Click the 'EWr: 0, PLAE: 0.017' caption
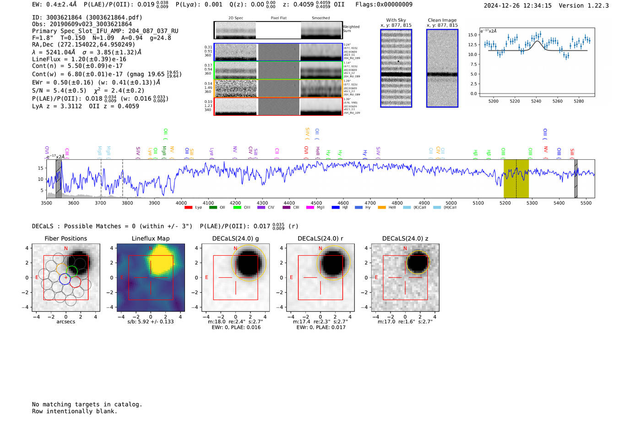 320,328
